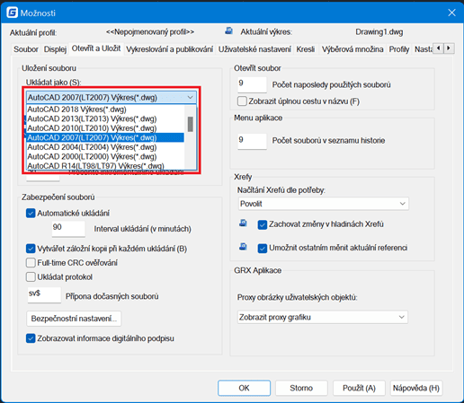Click drawing icon next to Zachovat změny v hladinách Xrefů
Viewport: 464px width, 403px height.
pyautogui.click(x=243, y=223)
